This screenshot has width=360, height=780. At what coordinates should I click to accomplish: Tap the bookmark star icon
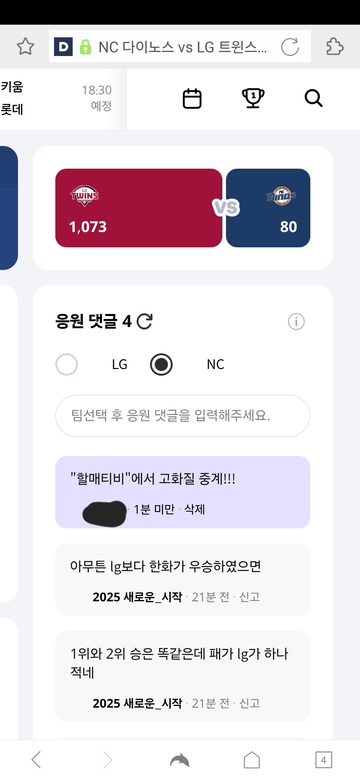click(x=25, y=46)
